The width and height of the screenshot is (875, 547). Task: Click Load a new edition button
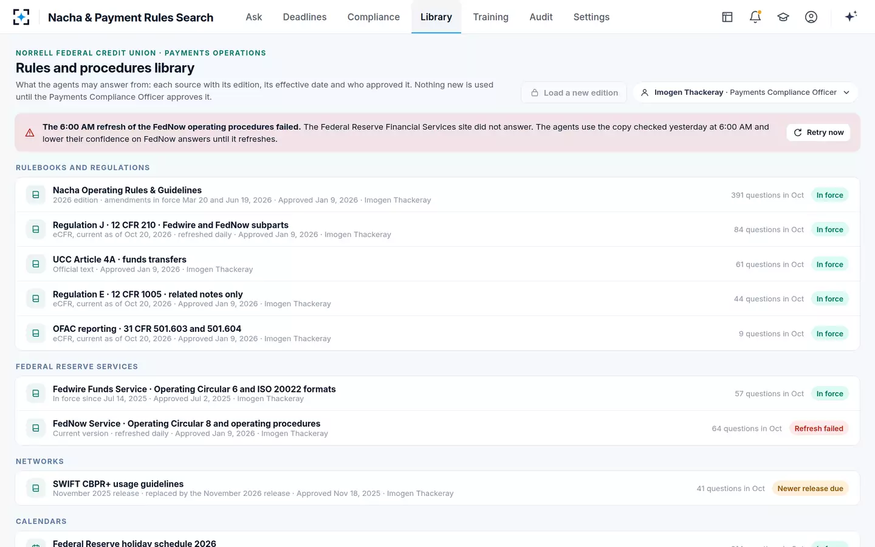tap(574, 92)
